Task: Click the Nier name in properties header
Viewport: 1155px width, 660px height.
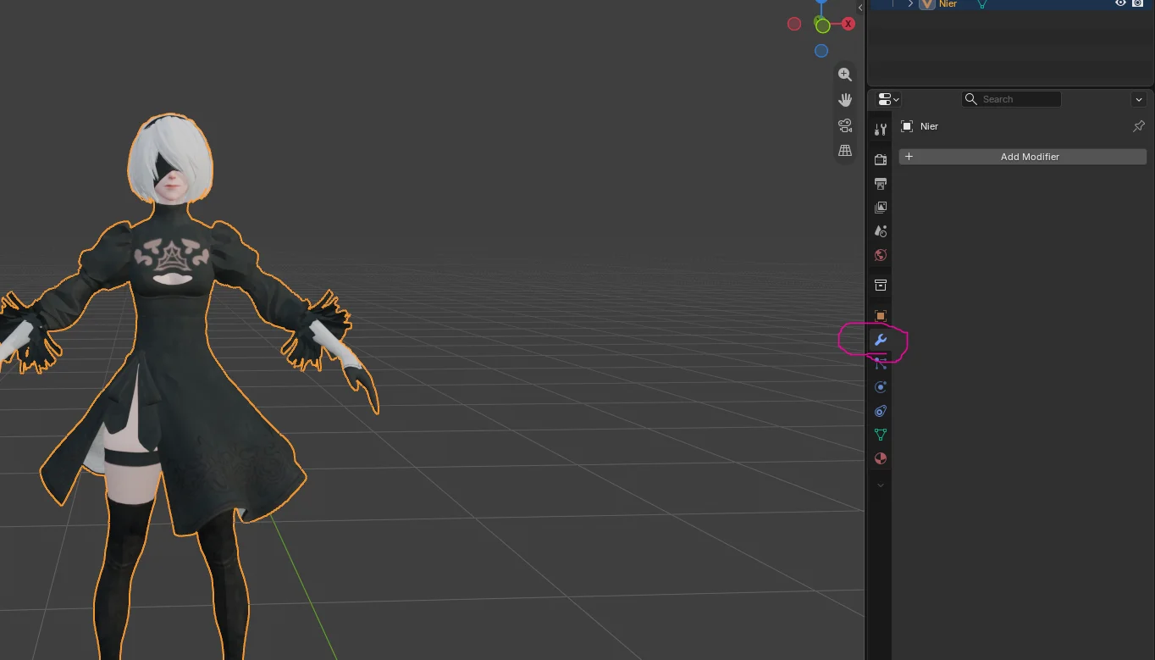Action: click(x=929, y=126)
